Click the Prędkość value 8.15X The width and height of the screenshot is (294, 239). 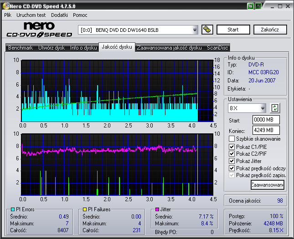coord(276,230)
